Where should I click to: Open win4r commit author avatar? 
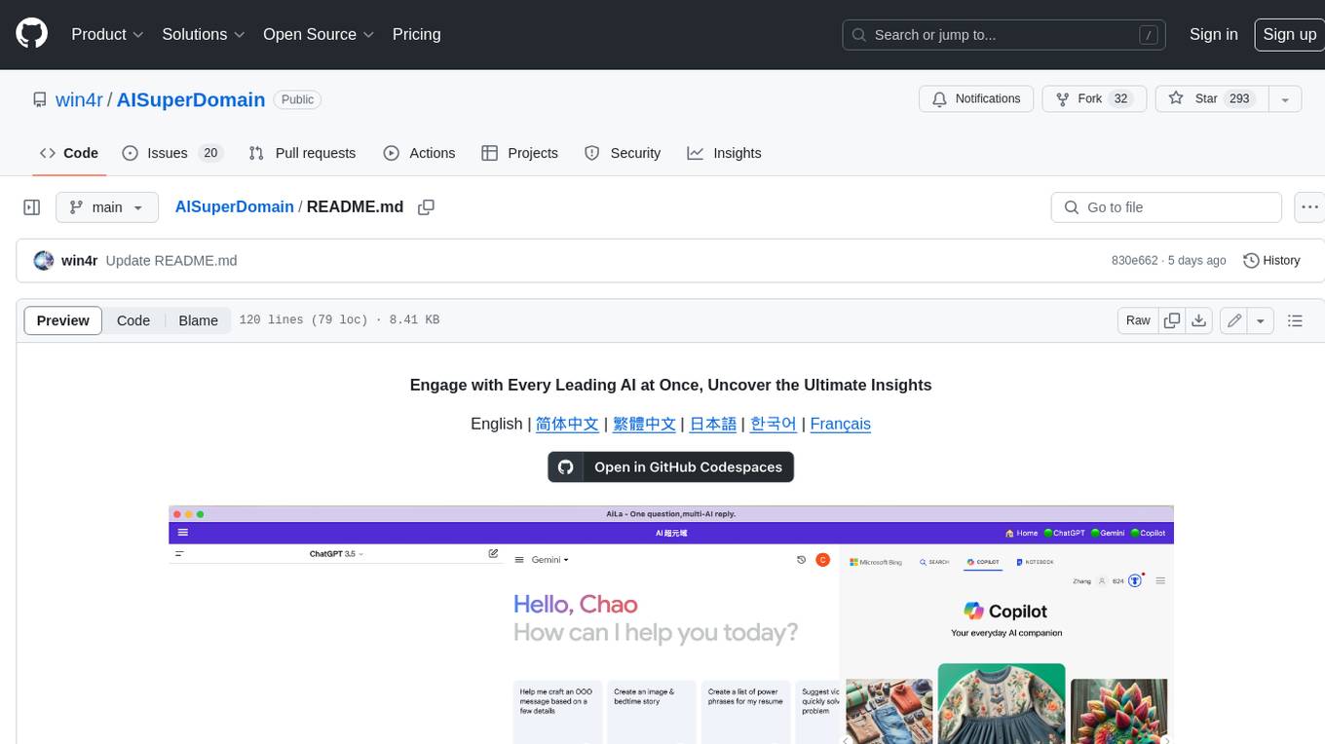pyautogui.click(x=43, y=260)
